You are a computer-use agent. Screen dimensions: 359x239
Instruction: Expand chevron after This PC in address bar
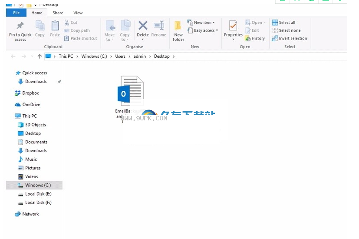point(77,56)
